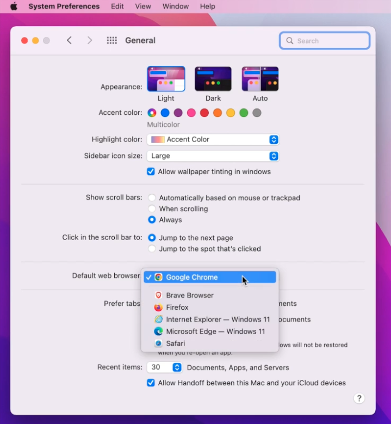This screenshot has height=424, width=391.
Task: Click the Google Chrome icon in list
Action: tap(158, 277)
